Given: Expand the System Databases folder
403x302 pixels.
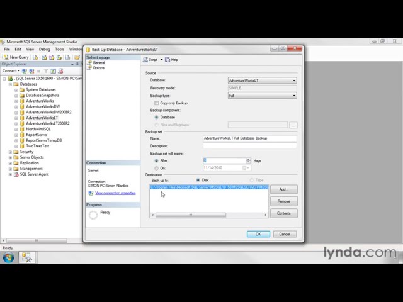Looking at the screenshot, I should pyautogui.click(x=16, y=90).
